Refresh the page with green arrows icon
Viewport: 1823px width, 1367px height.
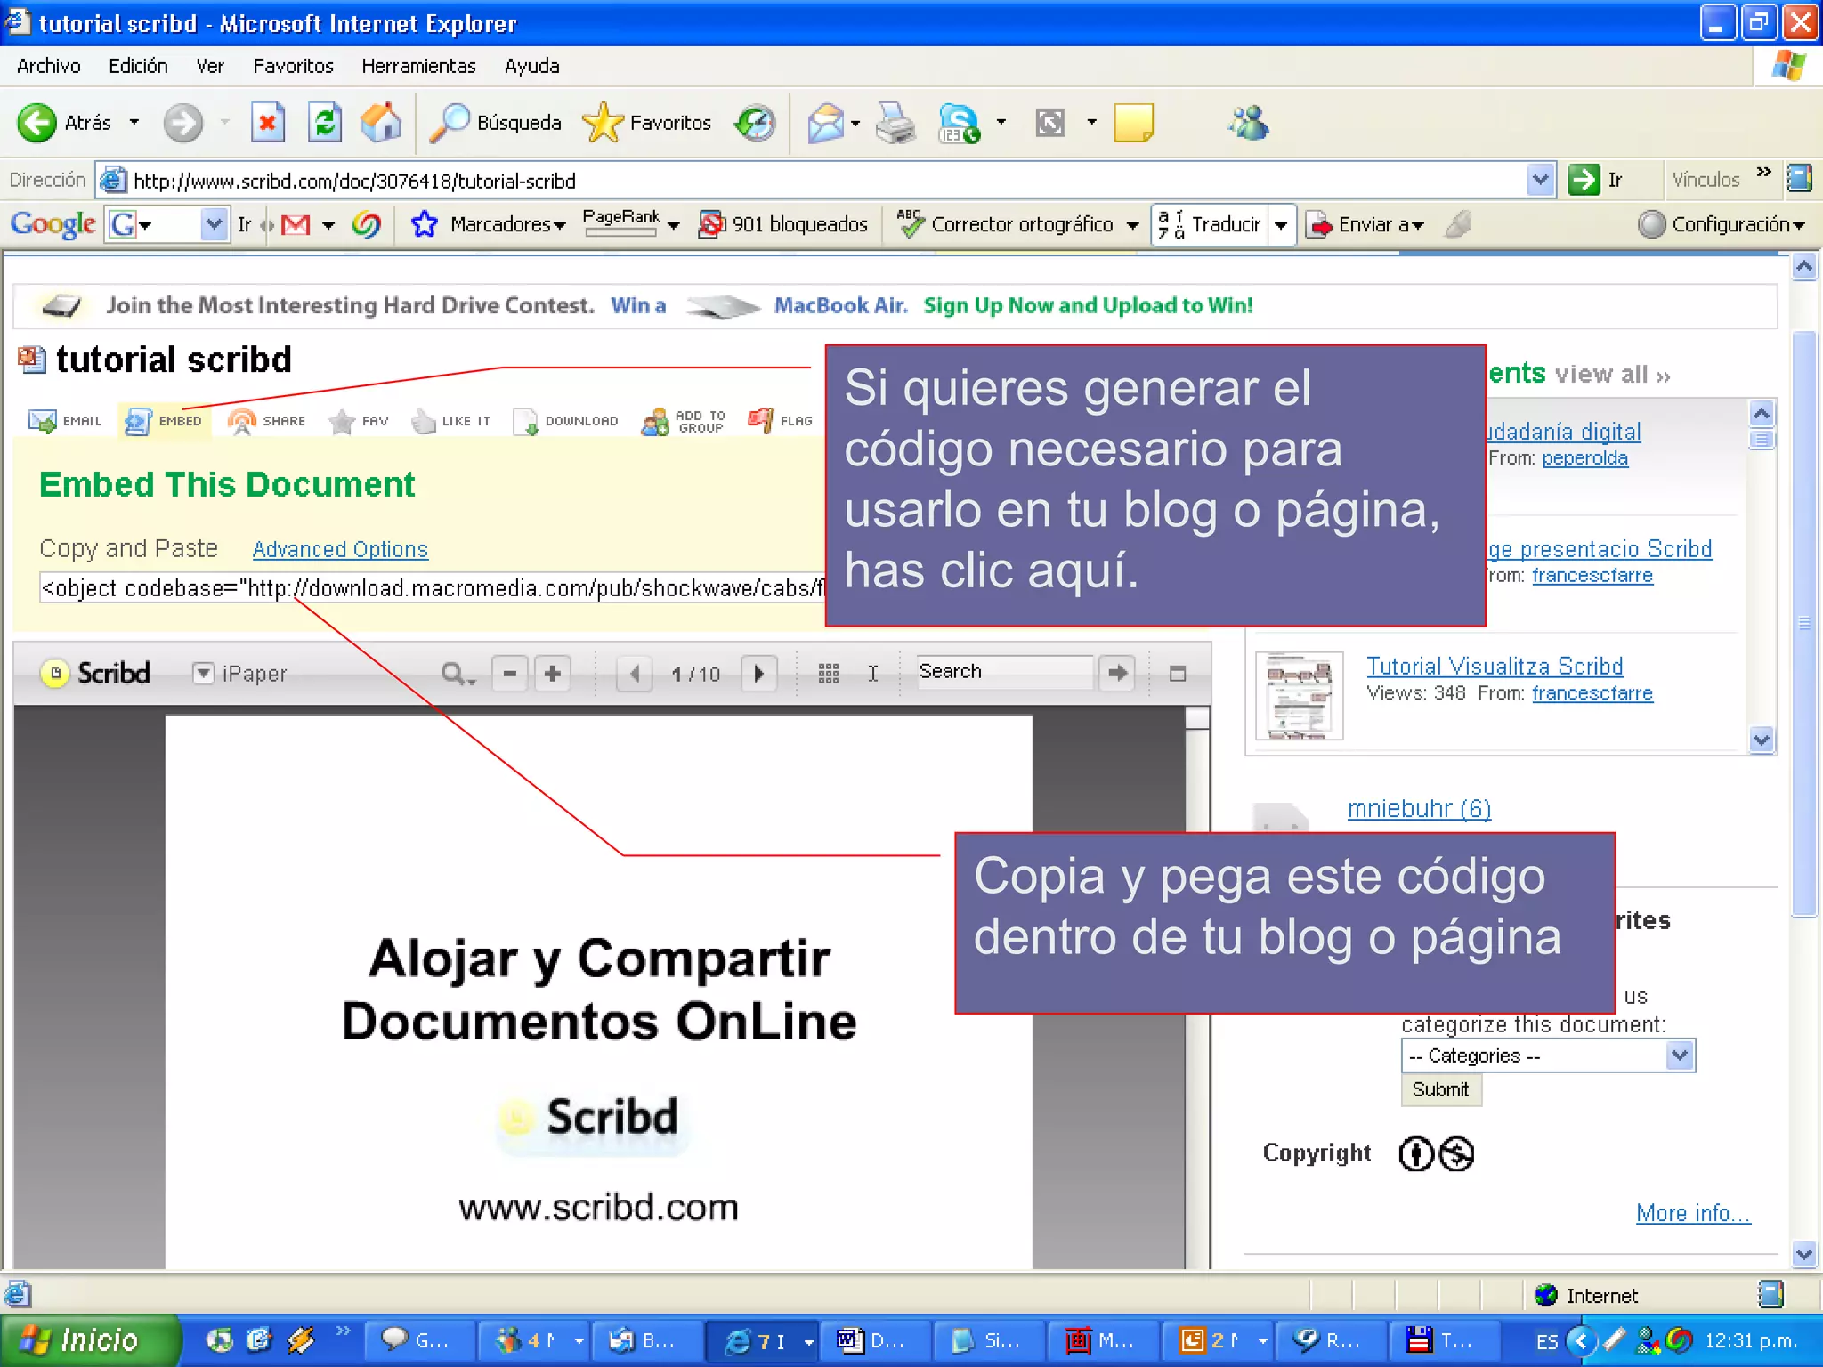click(x=325, y=123)
